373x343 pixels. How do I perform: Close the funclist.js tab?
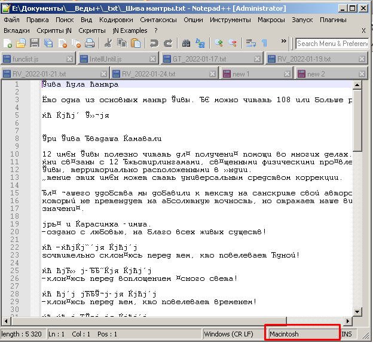coord(69,59)
